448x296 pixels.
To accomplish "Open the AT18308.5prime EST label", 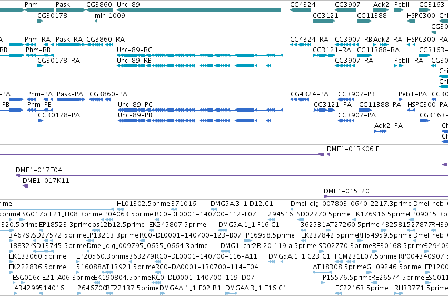I will click(340, 267).
